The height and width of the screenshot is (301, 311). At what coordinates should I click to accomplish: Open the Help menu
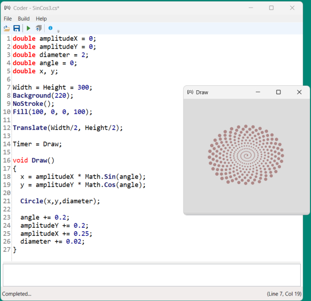click(41, 19)
